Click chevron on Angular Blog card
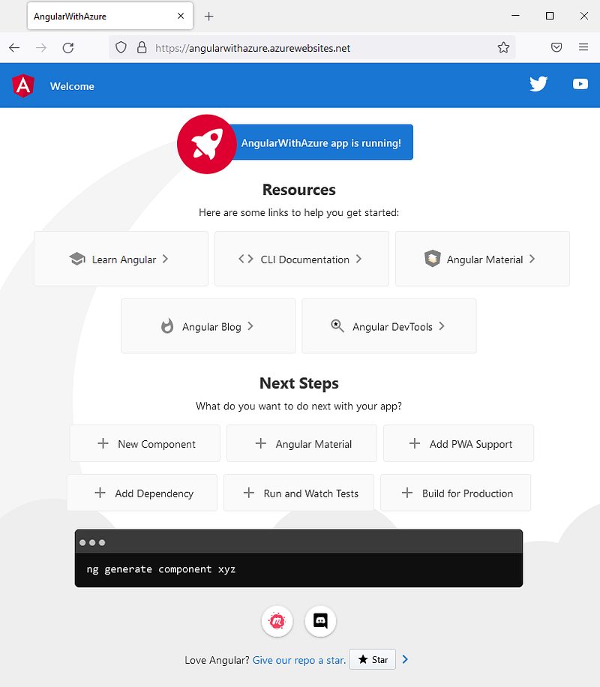This screenshot has height=687, width=600. pyautogui.click(x=250, y=326)
